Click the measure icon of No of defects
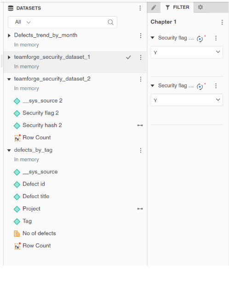This screenshot has height=285, width=229. point(17,234)
